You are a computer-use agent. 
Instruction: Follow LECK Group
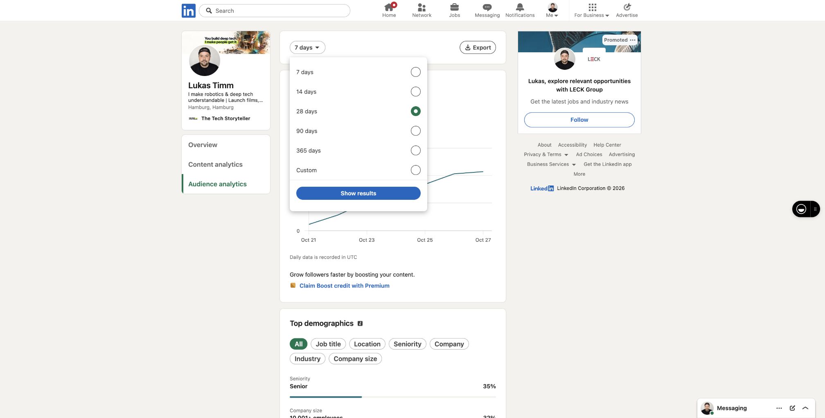pyautogui.click(x=579, y=120)
